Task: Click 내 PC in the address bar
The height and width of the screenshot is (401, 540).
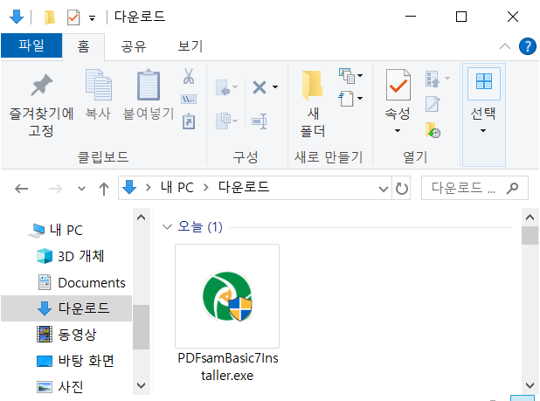Action: pyautogui.click(x=177, y=188)
